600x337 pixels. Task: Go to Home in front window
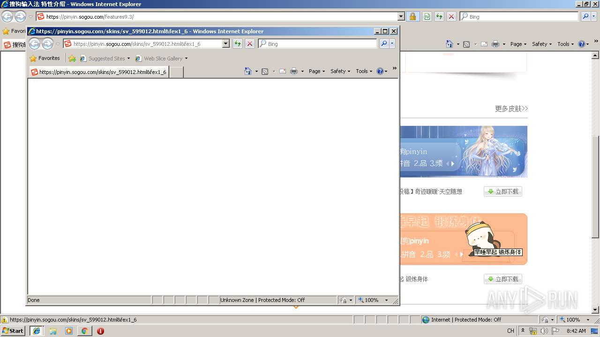pyautogui.click(x=248, y=71)
